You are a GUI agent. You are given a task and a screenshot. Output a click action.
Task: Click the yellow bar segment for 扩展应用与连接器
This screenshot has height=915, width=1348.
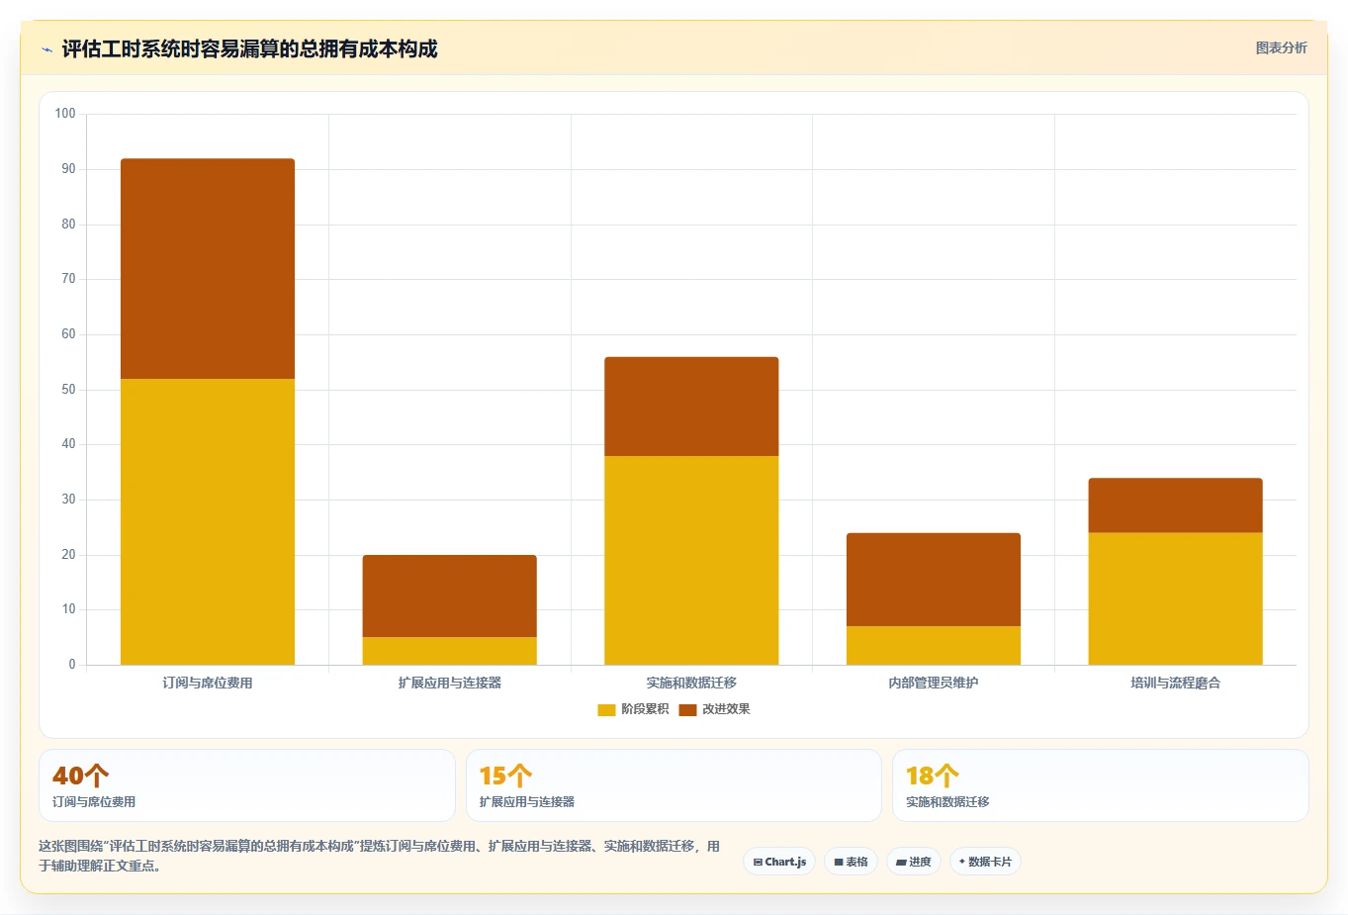click(450, 651)
